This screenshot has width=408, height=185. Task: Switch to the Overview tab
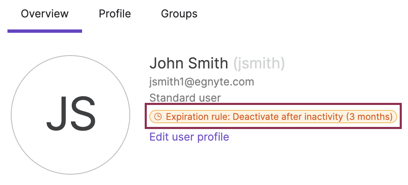[x=44, y=14]
